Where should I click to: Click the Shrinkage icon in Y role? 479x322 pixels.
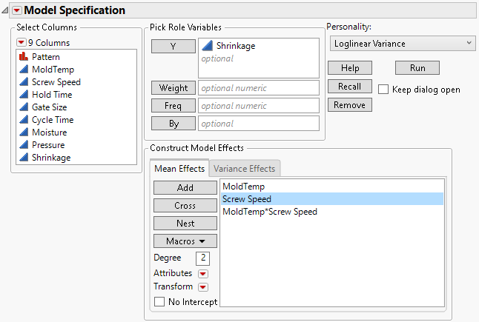click(207, 46)
